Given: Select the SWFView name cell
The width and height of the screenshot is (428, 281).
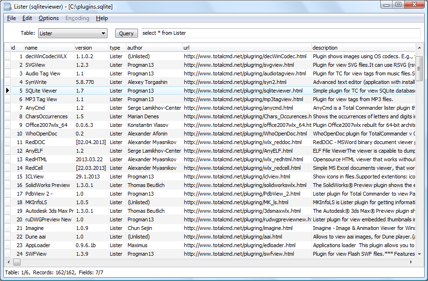Looking at the screenshot, I should point(49,254).
